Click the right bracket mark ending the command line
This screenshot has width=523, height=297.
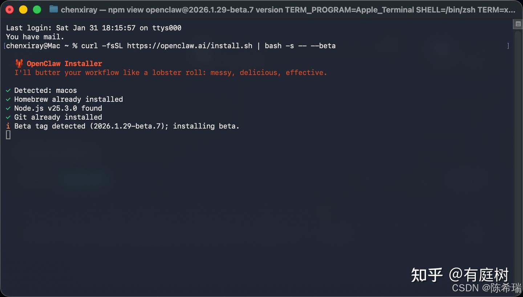[x=508, y=46]
